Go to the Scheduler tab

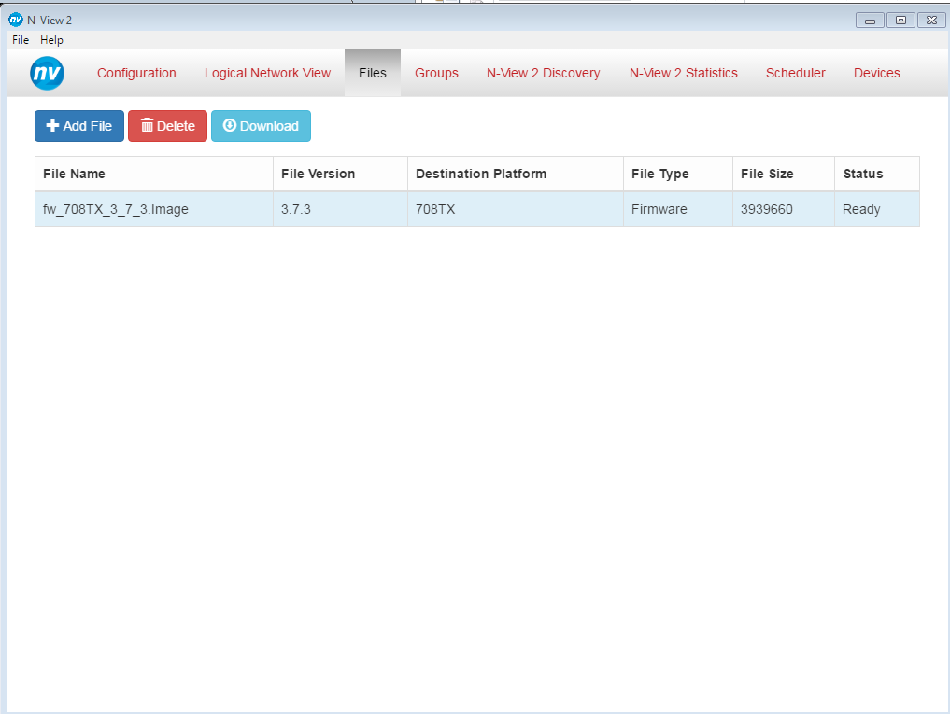(796, 73)
